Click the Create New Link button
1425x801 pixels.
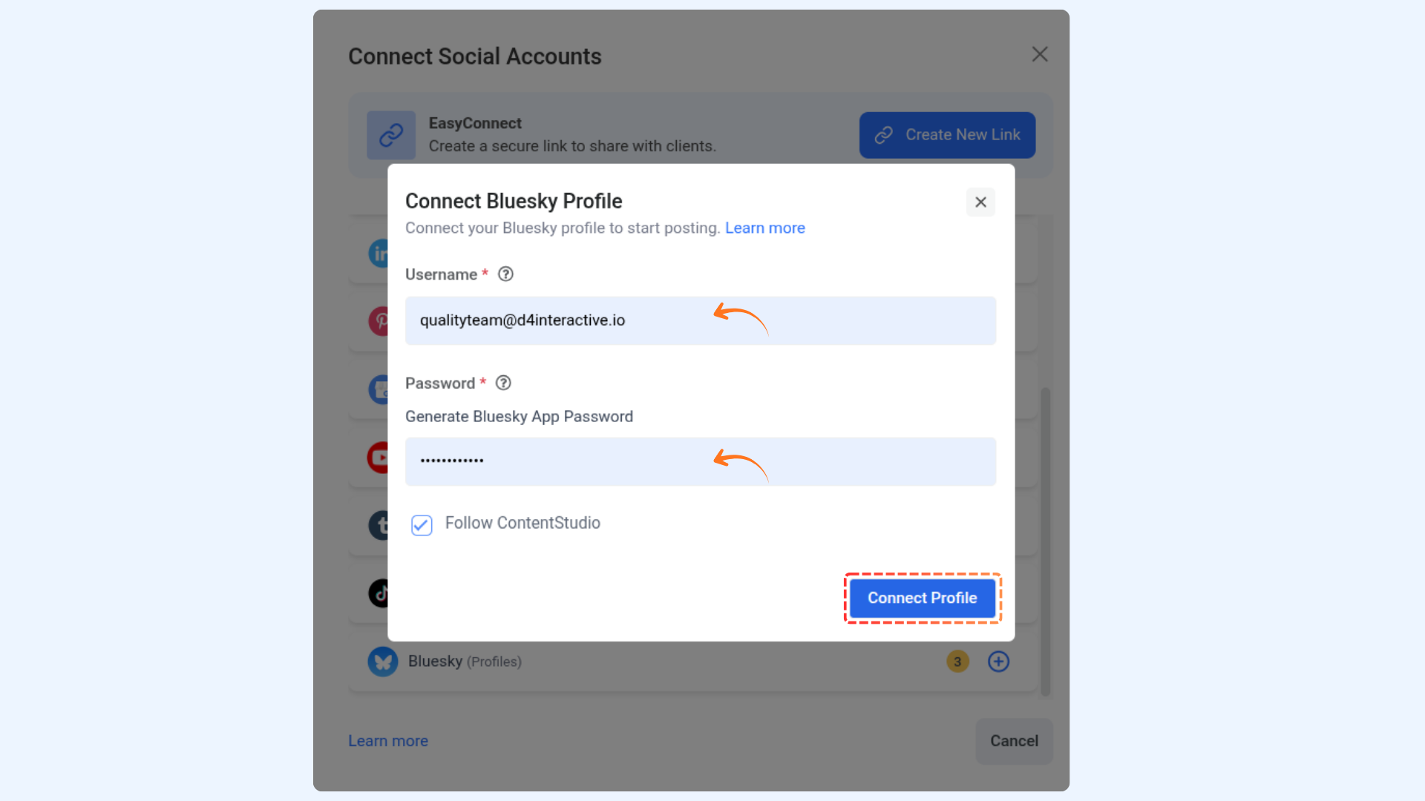coord(947,135)
